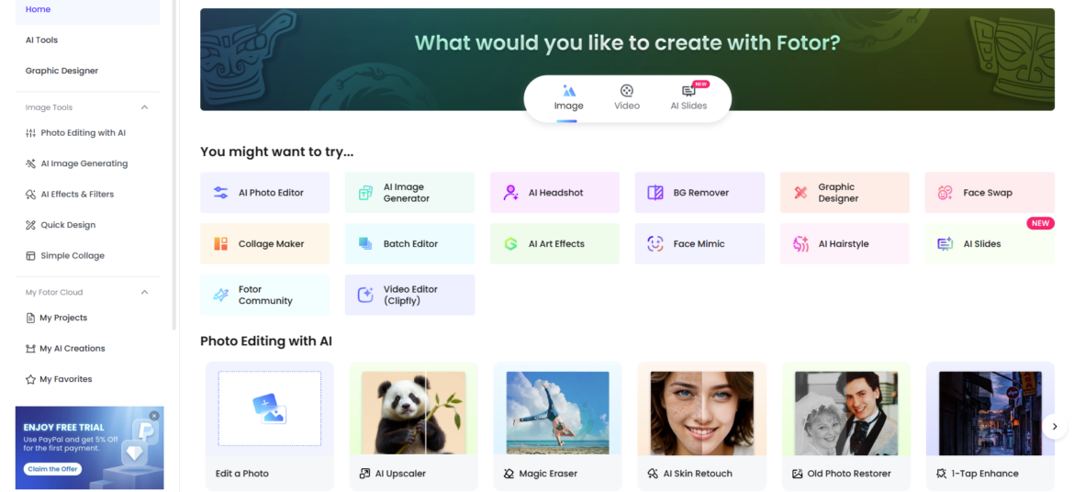Close the free trial promo banner

coord(154,416)
